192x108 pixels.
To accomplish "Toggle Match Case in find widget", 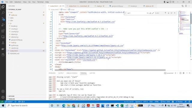I will [148, 13].
